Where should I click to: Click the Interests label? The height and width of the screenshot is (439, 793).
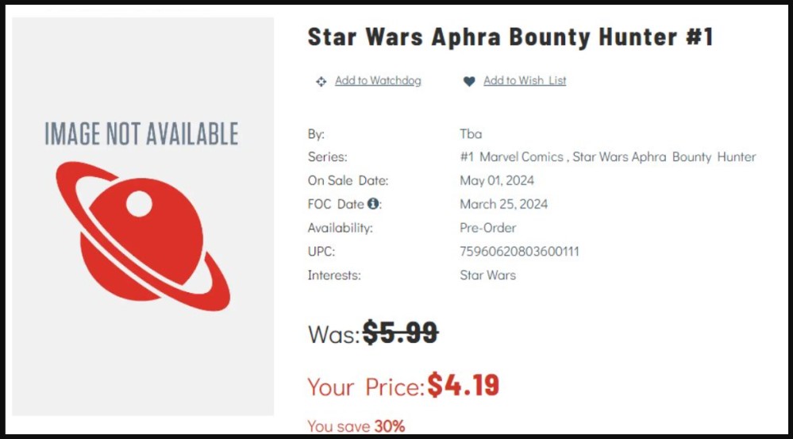(334, 275)
